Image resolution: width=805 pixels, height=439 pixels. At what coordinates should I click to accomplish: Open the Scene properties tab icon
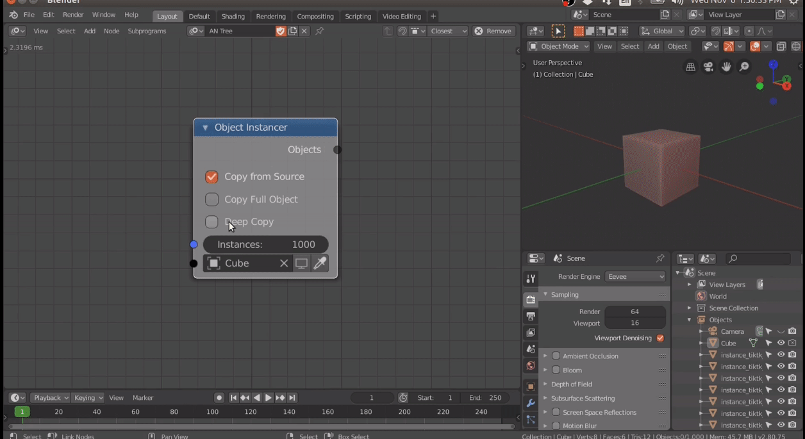[x=531, y=349]
